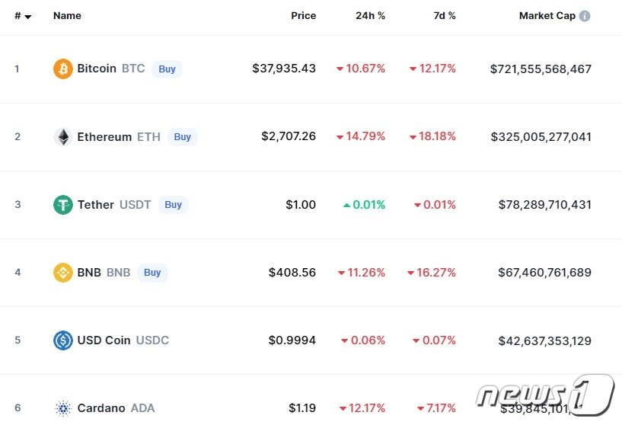Open the Market Cap info icon
Viewport: 622px width, 425px height.
click(x=585, y=16)
